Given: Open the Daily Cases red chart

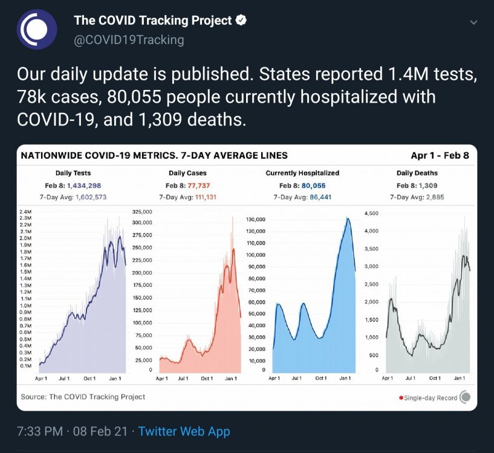Looking at the screenshot, I should [x=200, y=295].
